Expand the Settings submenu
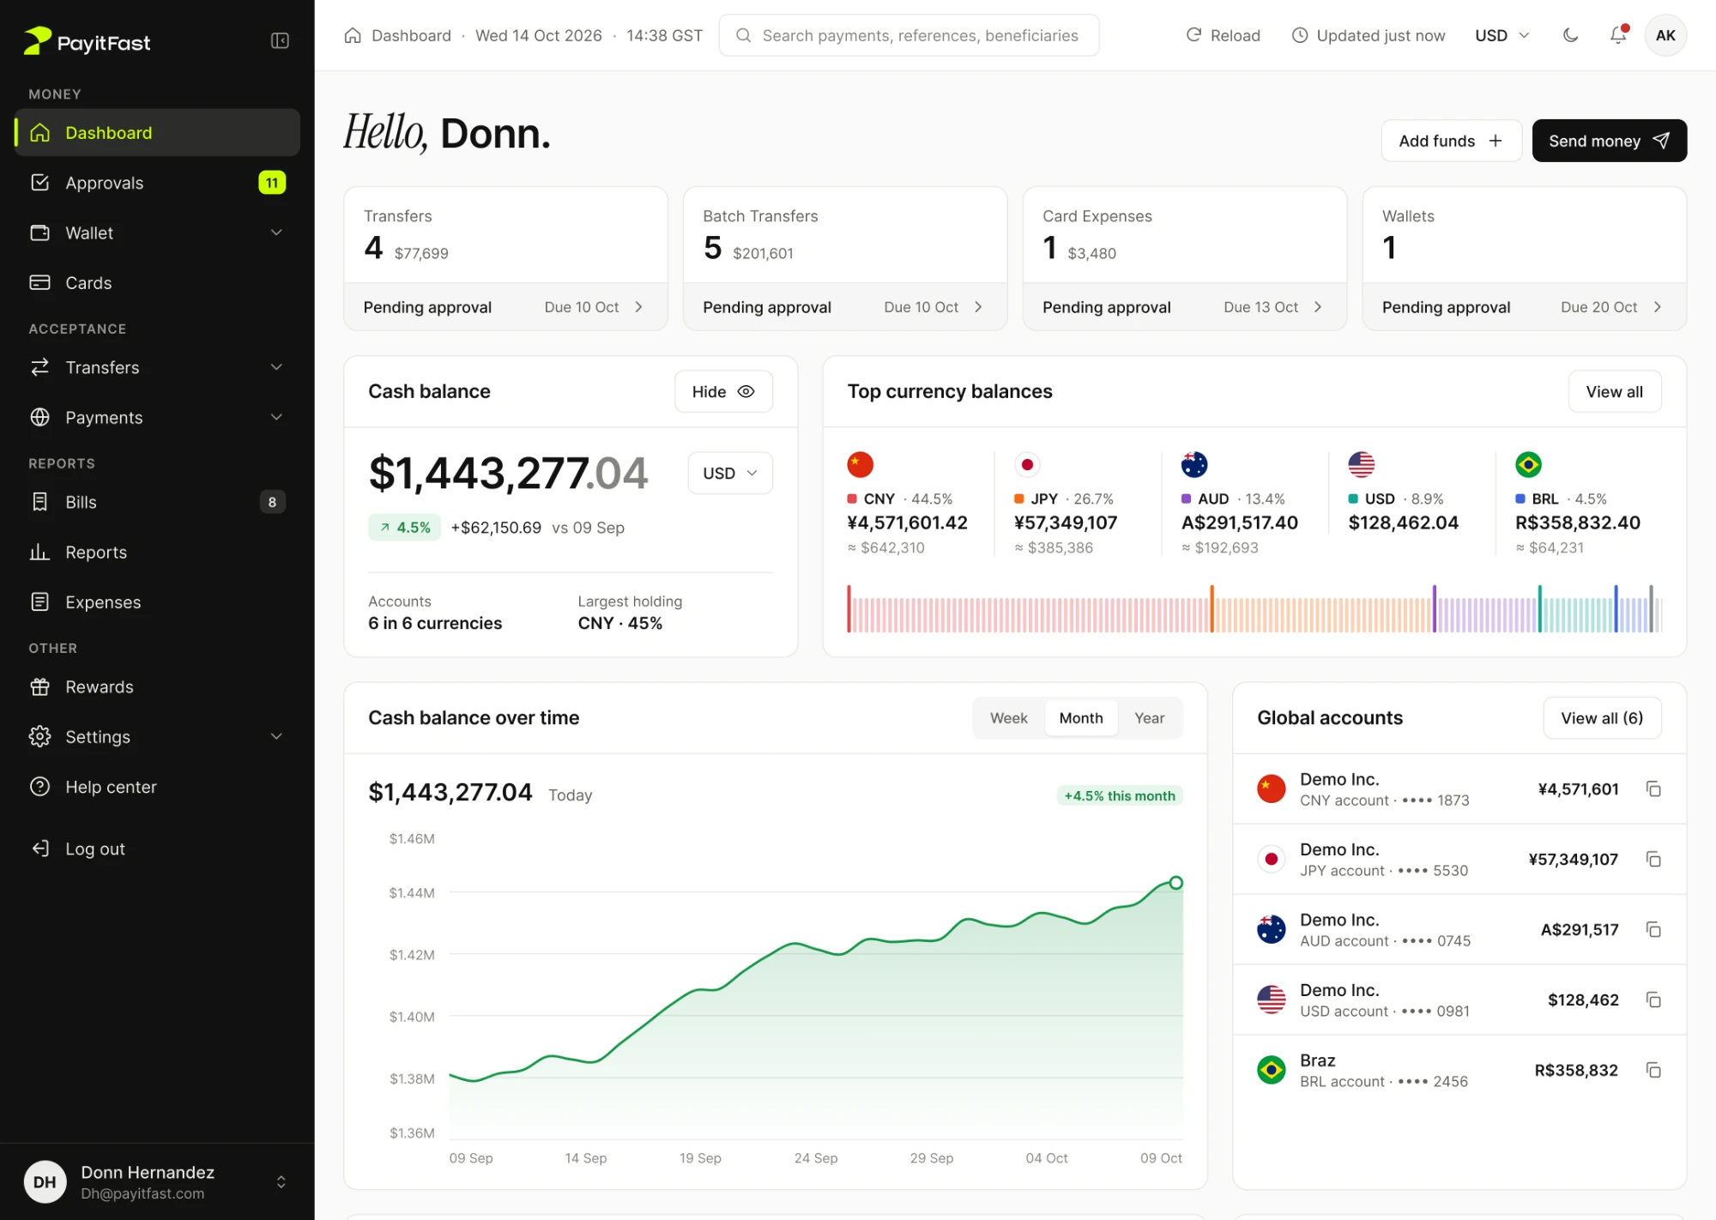The width and height of the screenshot is (1716, 1220). [276, 736]
